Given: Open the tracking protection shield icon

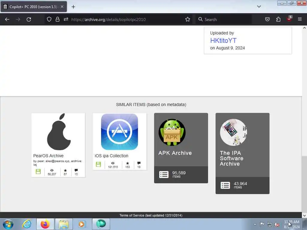Looking at the screenshot, I should (49, 19).
